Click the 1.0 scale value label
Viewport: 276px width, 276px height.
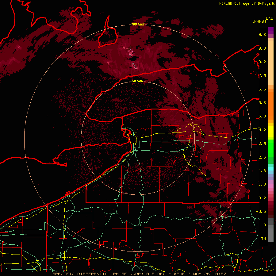pyautogui.click(x=262, y=184)
